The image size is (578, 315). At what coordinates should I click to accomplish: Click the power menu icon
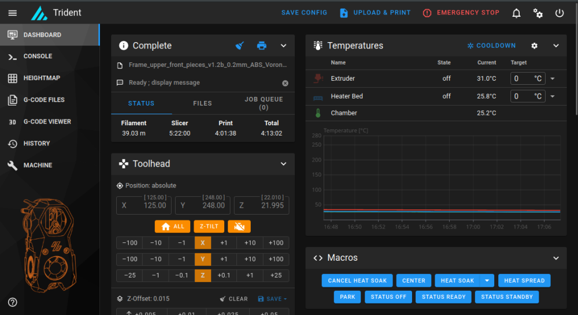[x=559, y=13]
